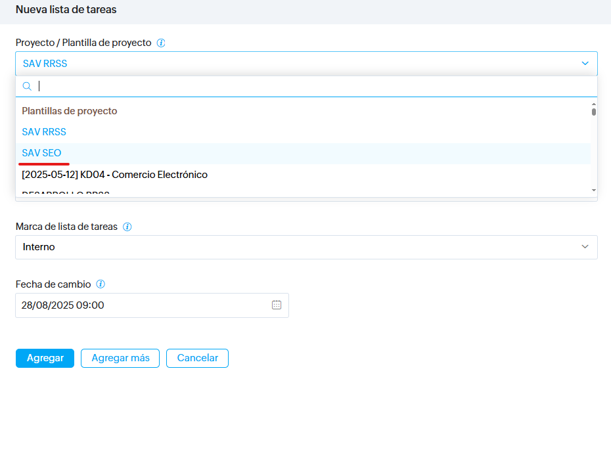Click the dropdown list scrollbar up arrow

point(594,104)
